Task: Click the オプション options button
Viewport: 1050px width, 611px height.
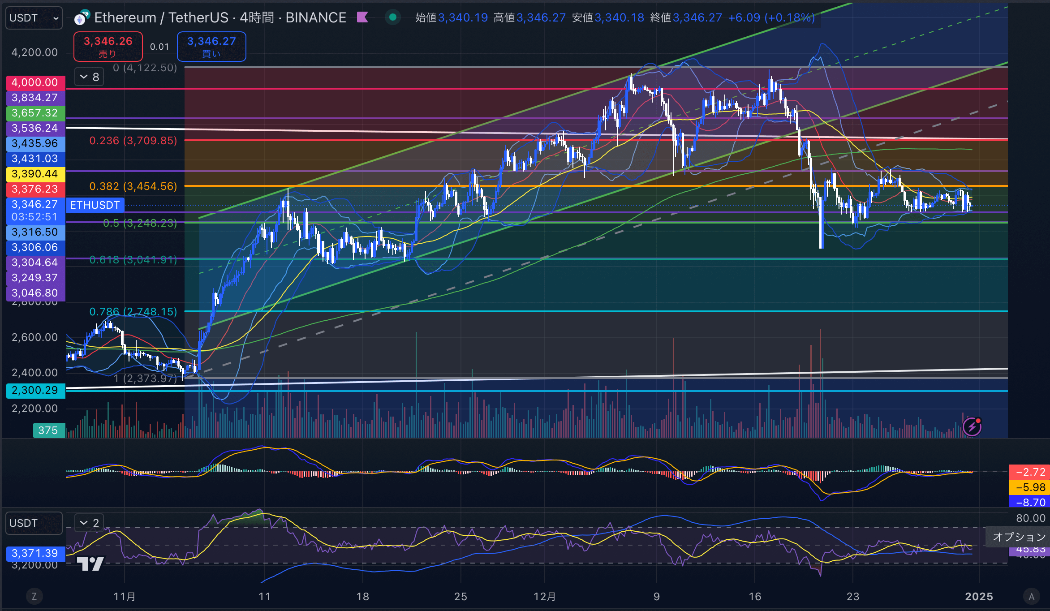Action: tap(1018, 537)
